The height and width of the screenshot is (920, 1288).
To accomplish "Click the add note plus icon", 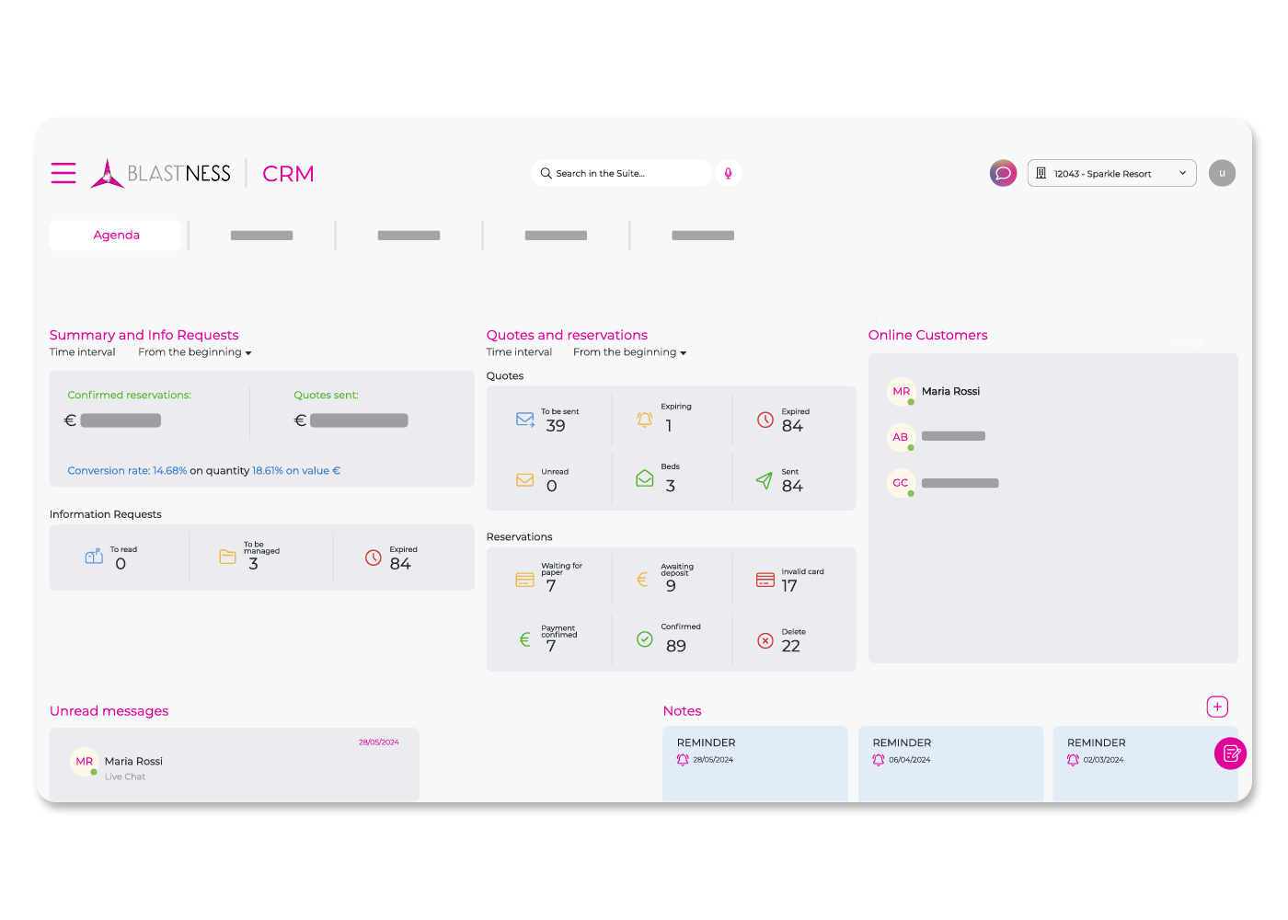I will coord(1217,707).
